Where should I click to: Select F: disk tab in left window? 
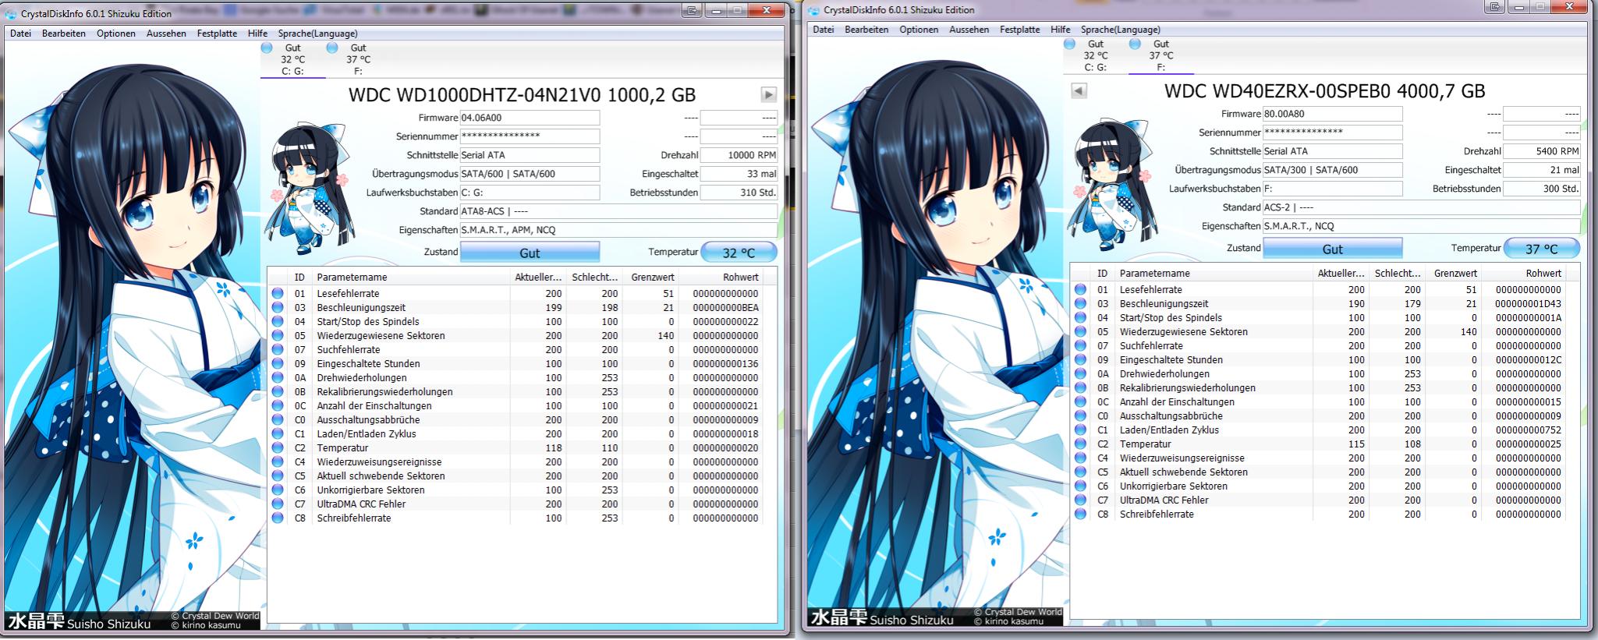click(x=358, y=59)
